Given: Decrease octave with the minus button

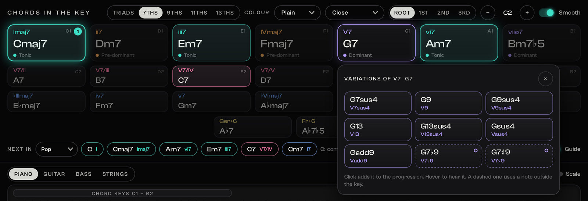Looking at the screenshot, I should [x=488, y=12].
